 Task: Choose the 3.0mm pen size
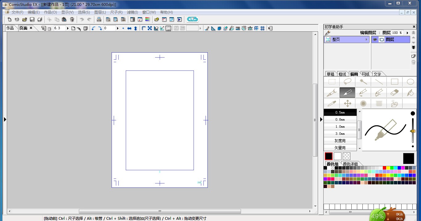pos(340,134)
